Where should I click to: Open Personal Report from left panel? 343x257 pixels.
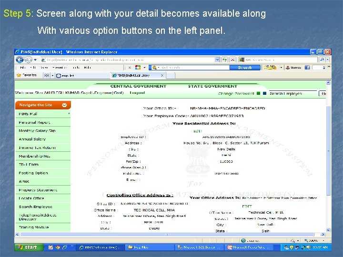point(43,122)
